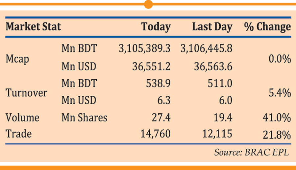
Task: Select today's turnover value 538.9
Action: point(158,84)
